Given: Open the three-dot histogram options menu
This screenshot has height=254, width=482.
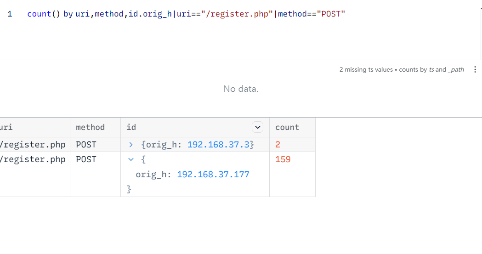Looking at the screenshot, I should coord(475,70).
